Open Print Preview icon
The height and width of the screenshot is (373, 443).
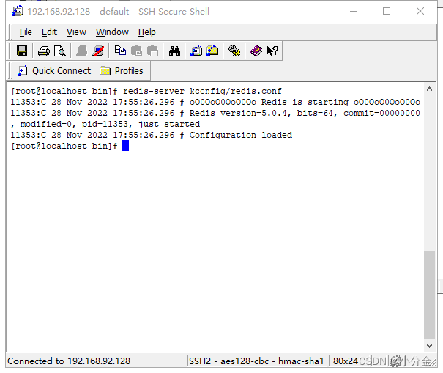click(60, 51)
